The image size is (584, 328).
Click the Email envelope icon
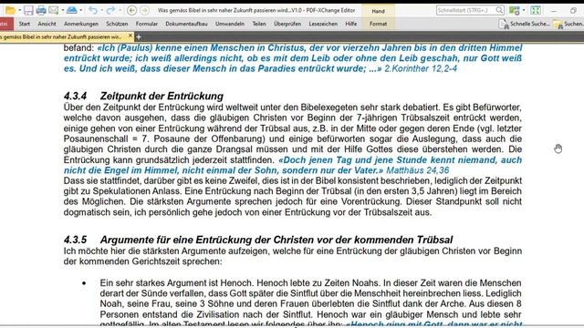pyautogui.click(x=54, y=10)
